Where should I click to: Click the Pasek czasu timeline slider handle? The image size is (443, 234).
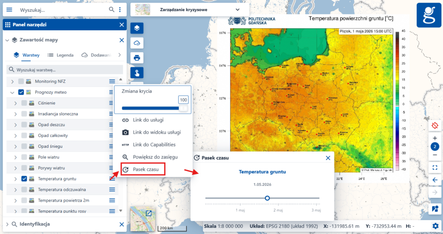[x=267, y=198]
